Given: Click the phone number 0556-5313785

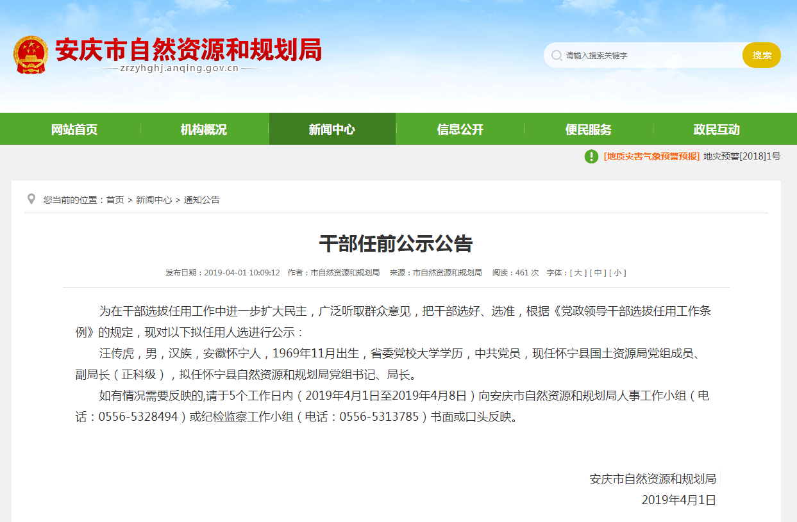Looking at the screenshot, I should pos(379,417).
